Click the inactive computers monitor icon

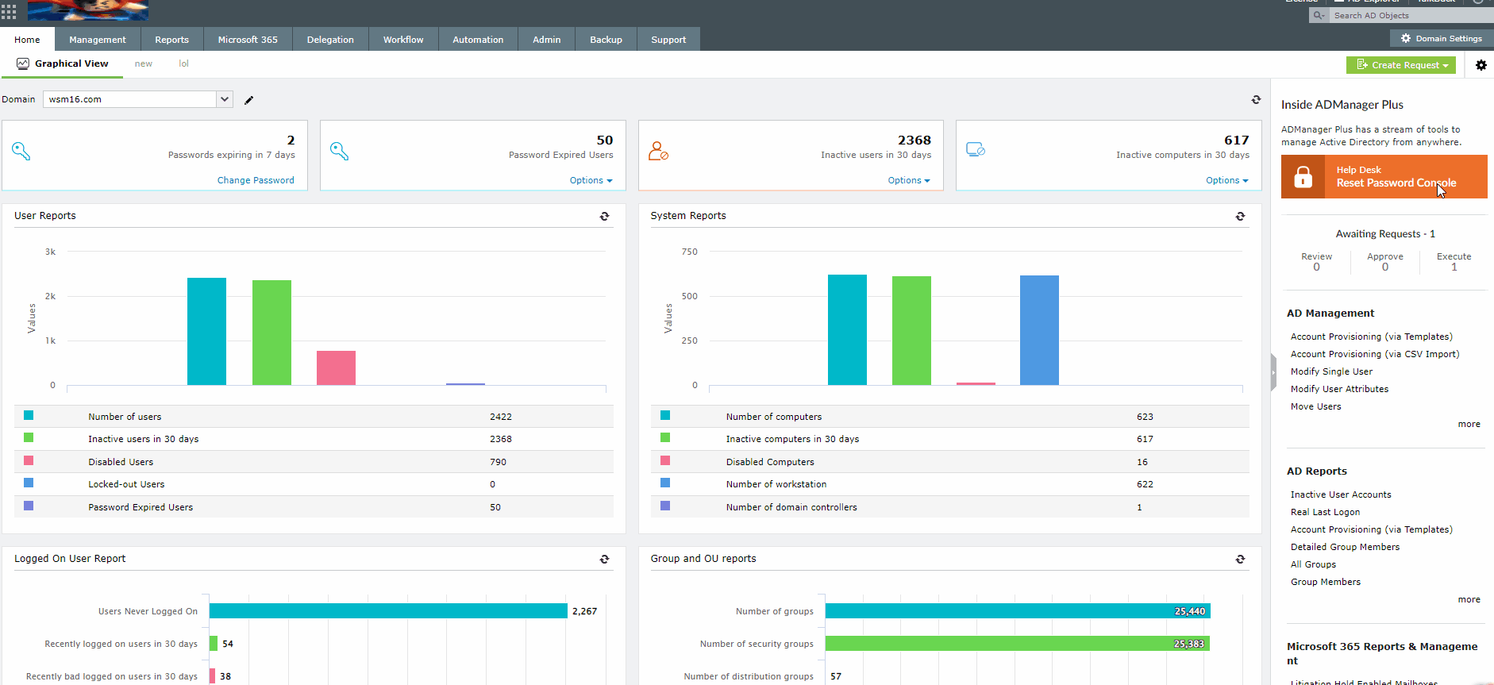click(x=976, y=150)
